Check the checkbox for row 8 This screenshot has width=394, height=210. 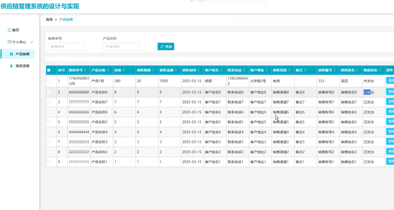pyautogui.click(x=49, y=152)
